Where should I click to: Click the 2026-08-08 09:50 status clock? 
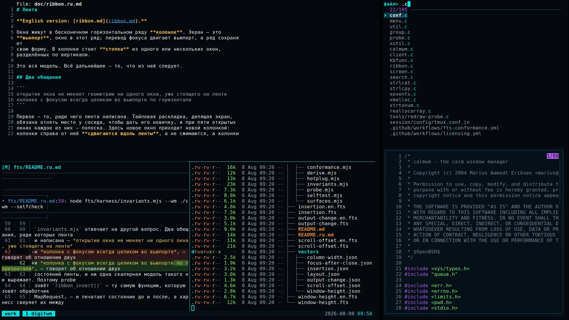[x=348, y=314]
